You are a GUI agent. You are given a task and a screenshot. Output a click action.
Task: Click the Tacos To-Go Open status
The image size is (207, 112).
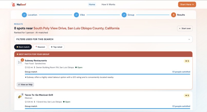point(67,102)
